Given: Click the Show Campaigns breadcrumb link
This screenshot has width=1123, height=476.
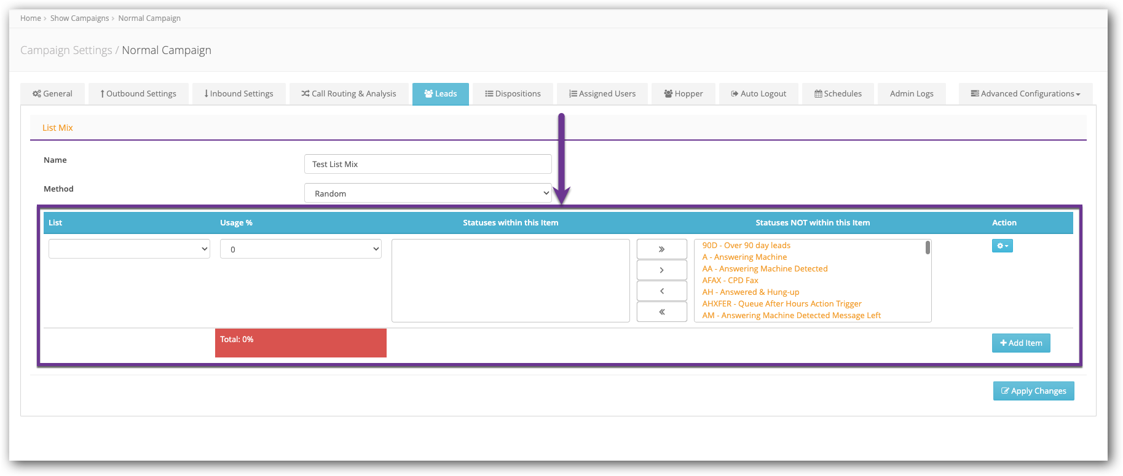Looking at the screenshot, I should pyautogui.click(x=79, y=18).
